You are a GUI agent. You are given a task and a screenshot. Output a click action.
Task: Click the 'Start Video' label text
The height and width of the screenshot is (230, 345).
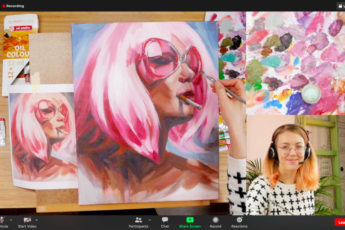click(x=27, y=226)
